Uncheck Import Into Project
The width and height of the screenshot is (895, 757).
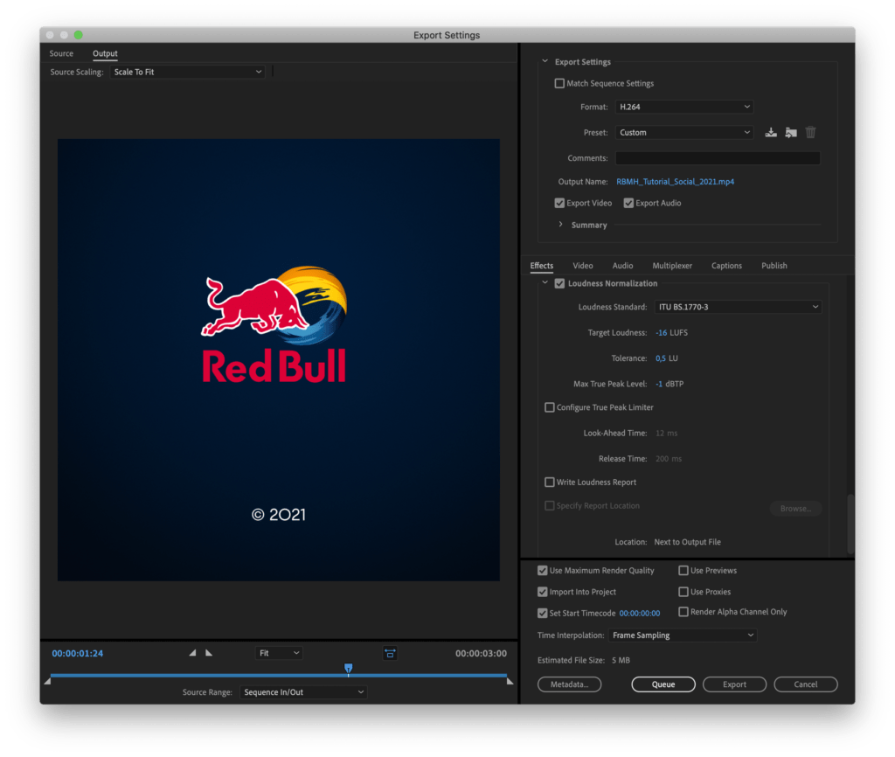(542, 592)
